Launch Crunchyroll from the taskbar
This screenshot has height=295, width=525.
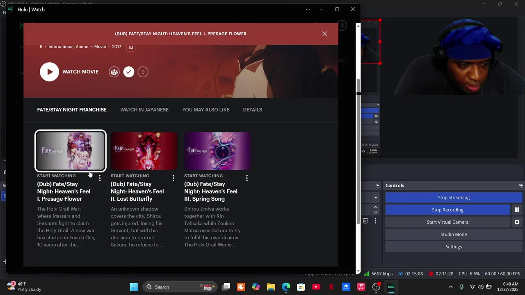click(241, 287)
